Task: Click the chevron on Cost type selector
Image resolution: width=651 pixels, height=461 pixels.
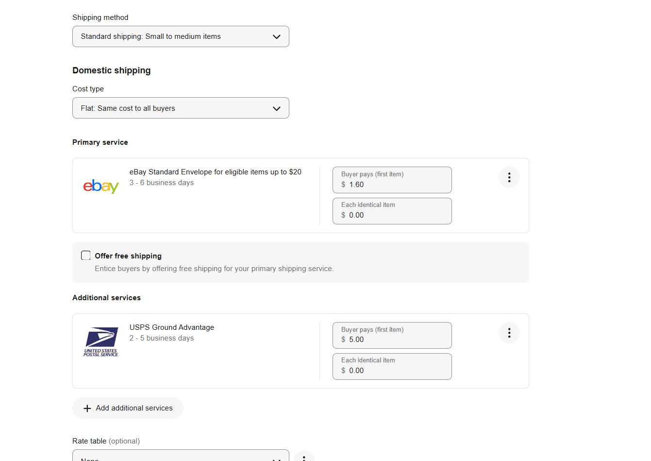Action: pos(276,108)
